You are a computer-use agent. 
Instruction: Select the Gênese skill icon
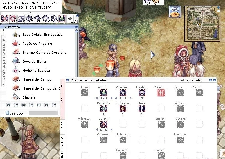180,124
